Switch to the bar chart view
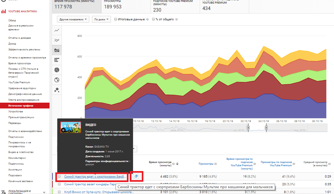 pyautogui.click(x=57, y=60)
